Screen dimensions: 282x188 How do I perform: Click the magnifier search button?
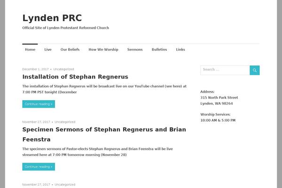[254, 70]
